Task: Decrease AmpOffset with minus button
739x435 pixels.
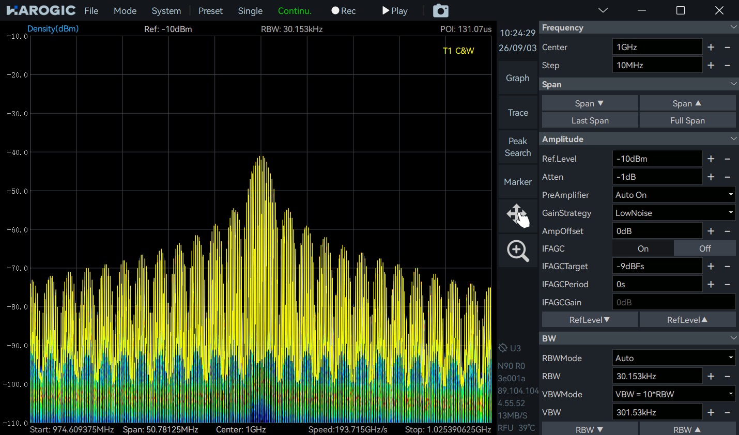Action: point(727,231)
